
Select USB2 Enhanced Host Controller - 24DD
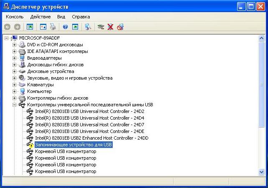point(92,138)
